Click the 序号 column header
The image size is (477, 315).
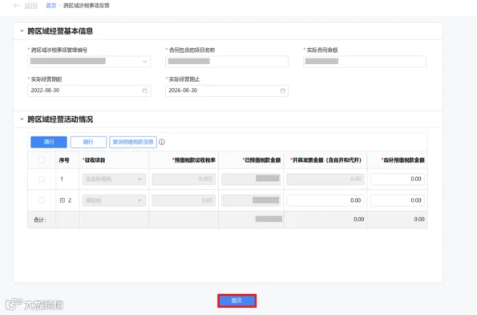click(64, 160)
